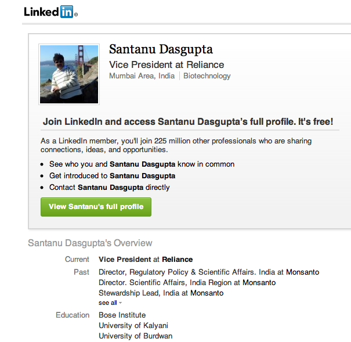Click View Santanu's full profile button
The height and width of the screenshot is (342, 351).
click(96, 207)
